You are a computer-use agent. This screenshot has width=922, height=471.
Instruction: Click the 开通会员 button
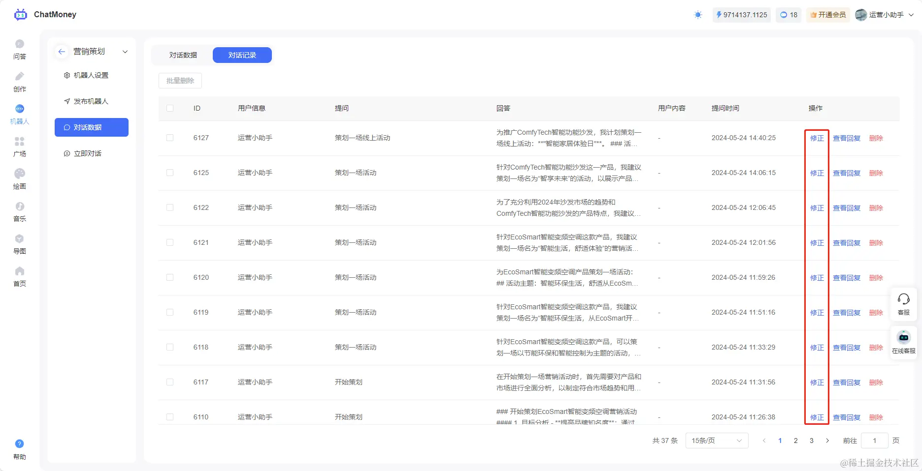(x=828, y=15)
